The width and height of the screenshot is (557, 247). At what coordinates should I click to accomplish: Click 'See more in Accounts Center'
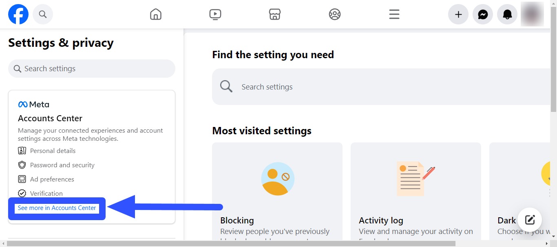pos(56,208)
